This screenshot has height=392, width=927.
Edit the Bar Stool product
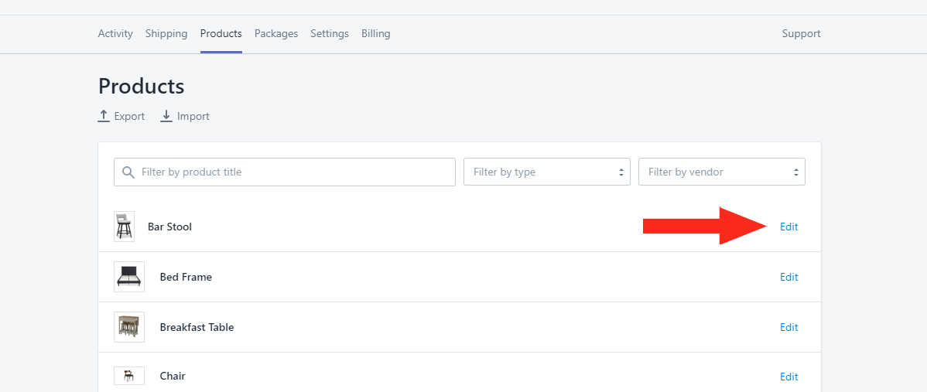(x=788, y=227)
